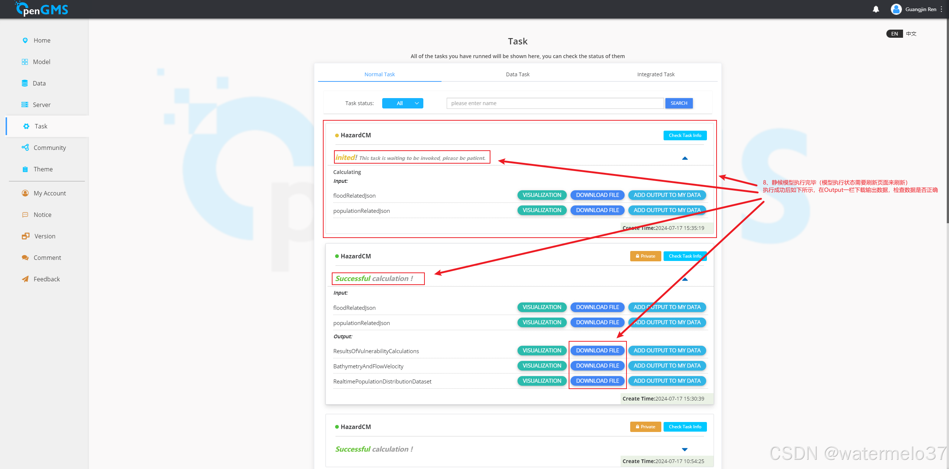This screenshot has width=949, height=469.
Task: Click the Version sidebar icon
Action: point(25,236)
